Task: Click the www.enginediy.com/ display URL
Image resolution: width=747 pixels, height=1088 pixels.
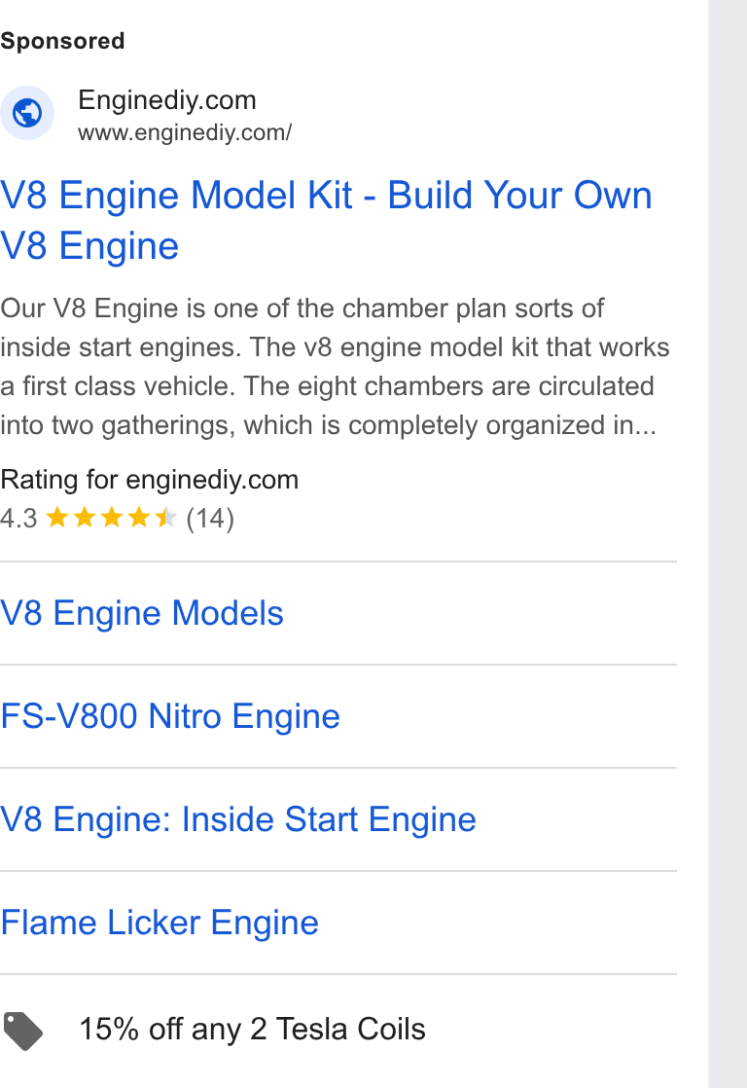Action: [185, 131]
